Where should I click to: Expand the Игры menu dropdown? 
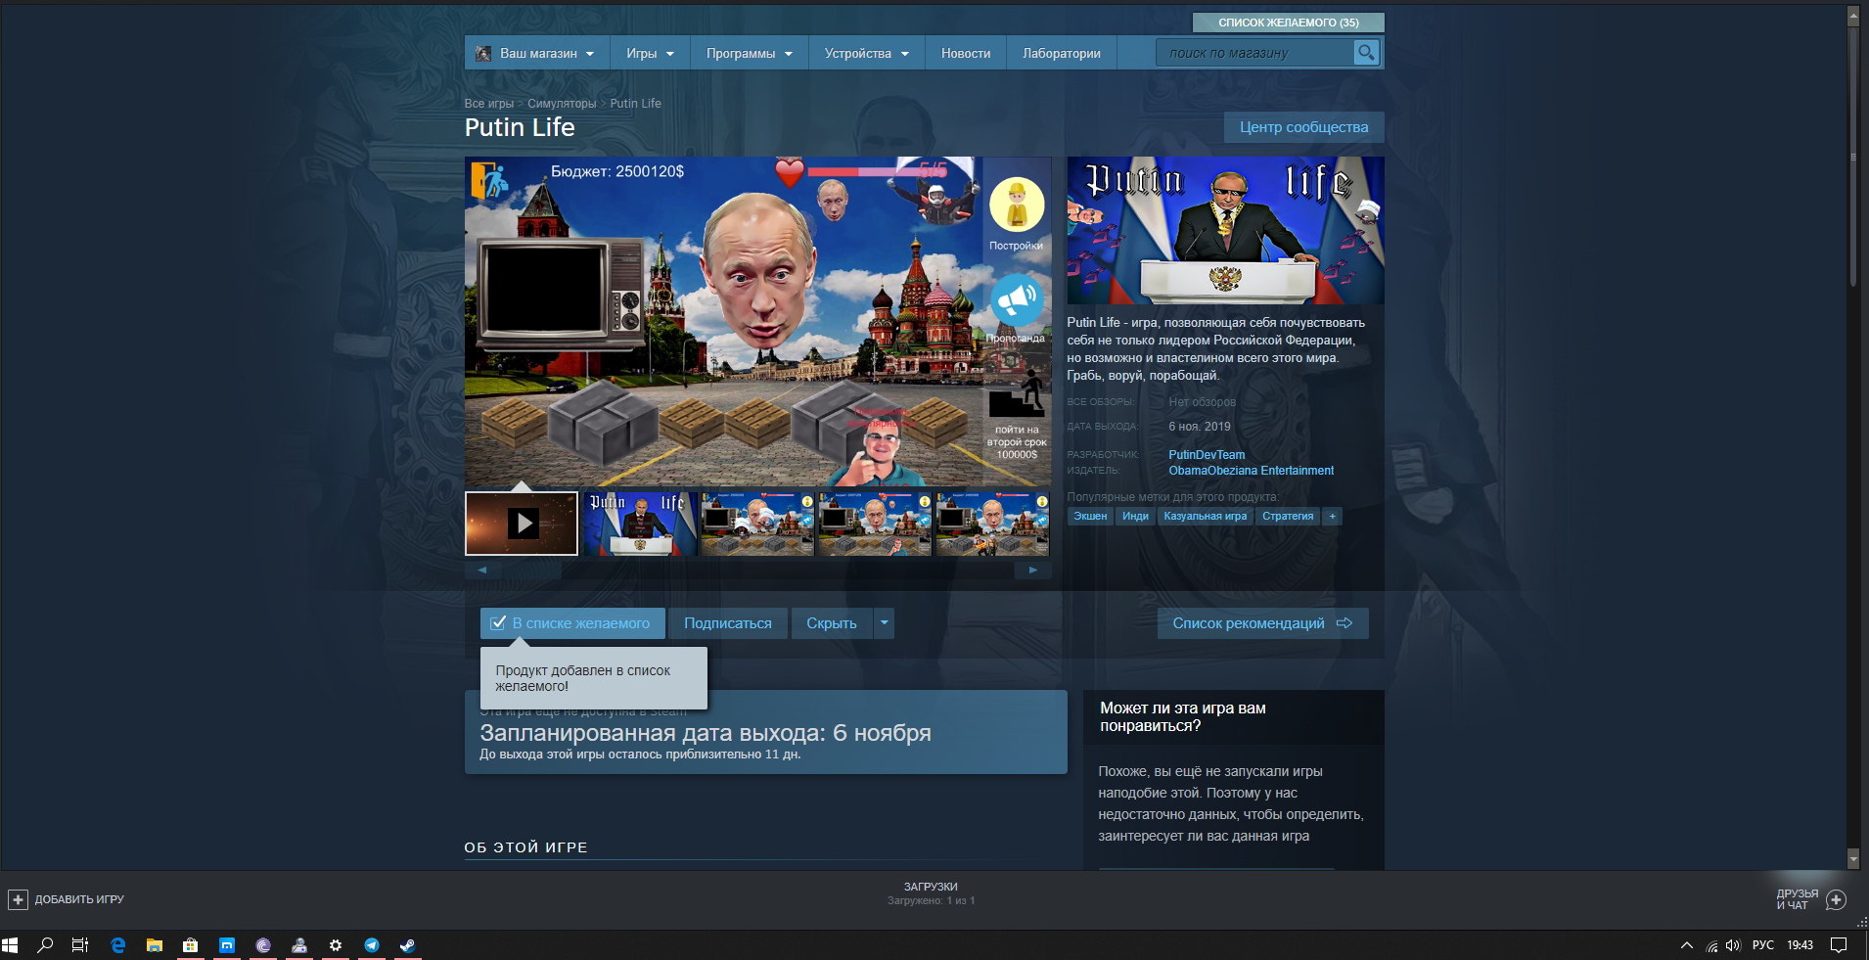tap(670, 54)
